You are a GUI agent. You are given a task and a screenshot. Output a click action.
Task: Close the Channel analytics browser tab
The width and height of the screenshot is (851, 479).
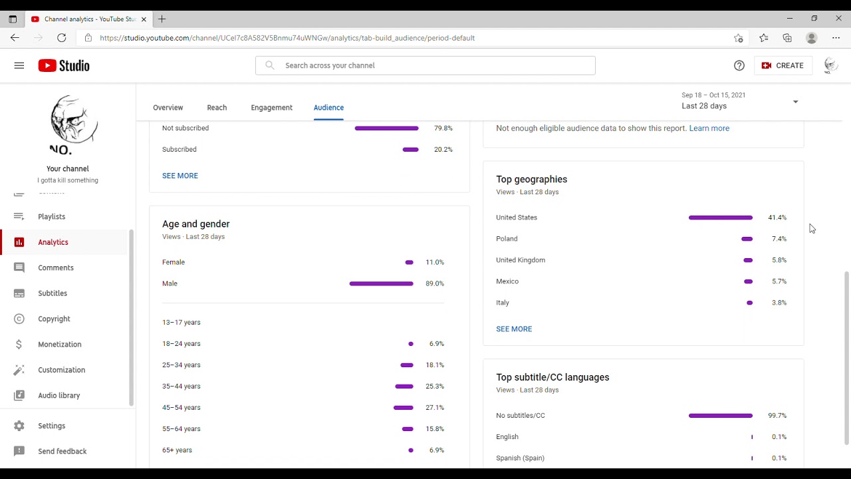144,19
